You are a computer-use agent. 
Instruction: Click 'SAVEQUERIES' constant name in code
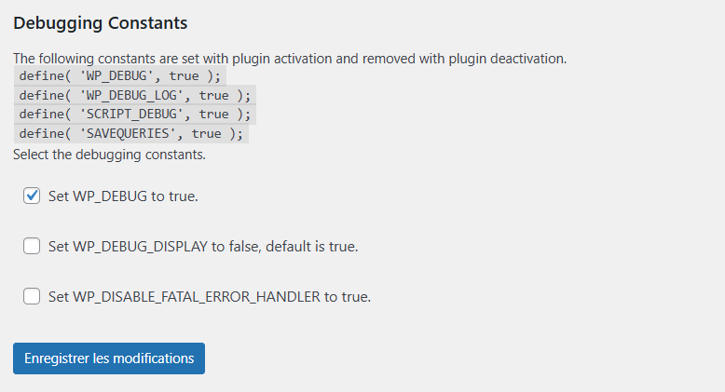coord(129,133)
